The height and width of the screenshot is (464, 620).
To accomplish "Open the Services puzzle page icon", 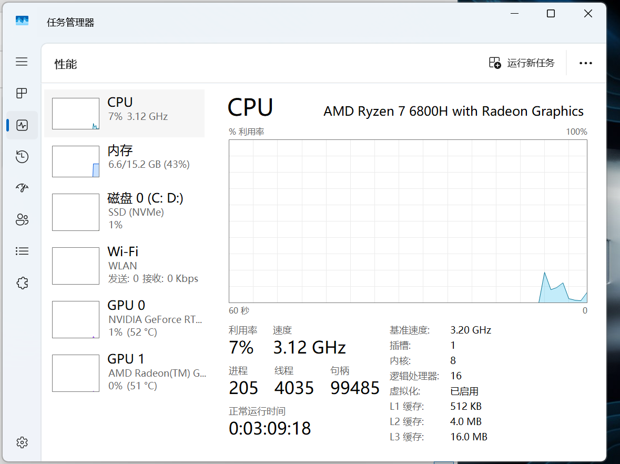I will pos(22,283).
